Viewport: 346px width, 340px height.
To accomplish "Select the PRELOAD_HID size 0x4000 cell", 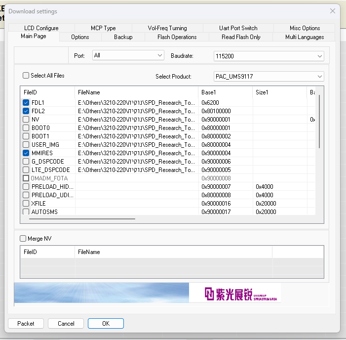I will click(x=279, y=187).
